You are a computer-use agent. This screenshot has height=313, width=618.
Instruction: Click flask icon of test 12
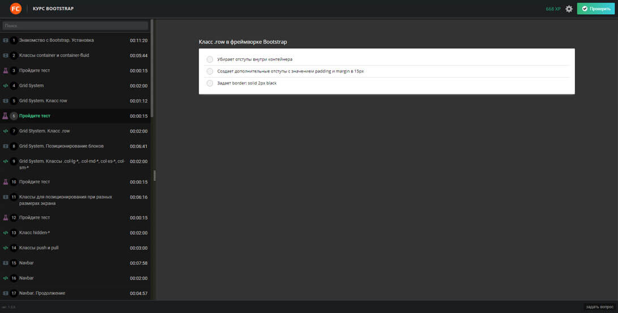[6, 217]
